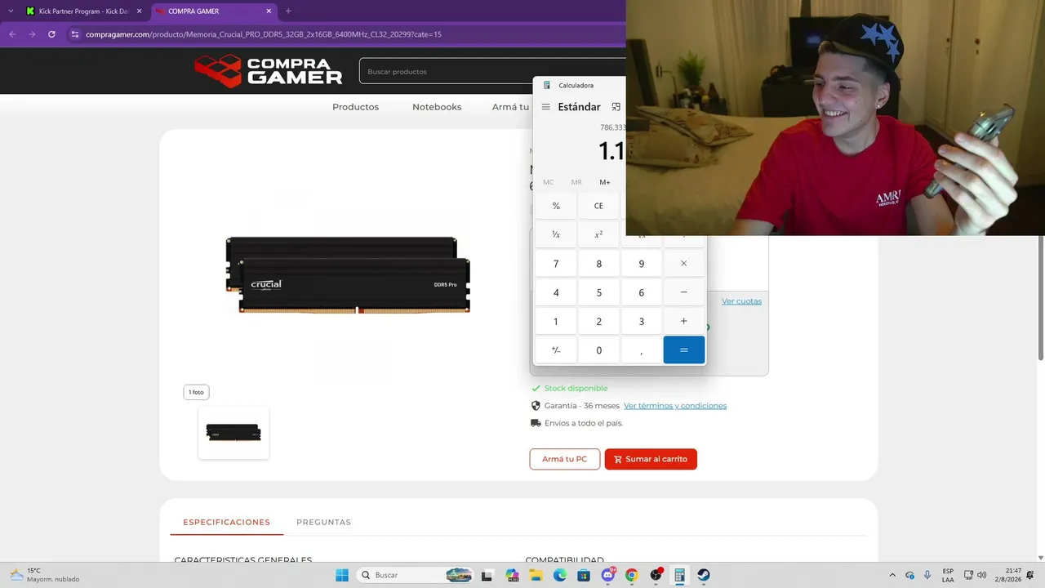The image size is (1045, 588).
Task: Switch to the PREGUNTAS tab
Action: (x=323, y=522)
